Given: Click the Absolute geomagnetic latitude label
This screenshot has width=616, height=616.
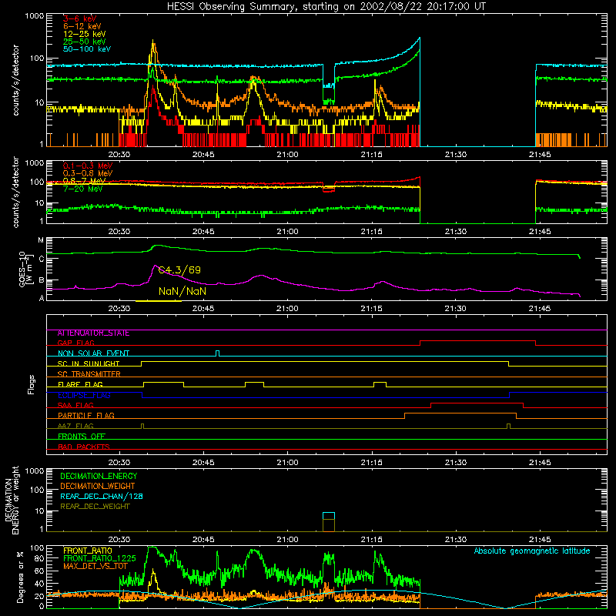Looking at the screenshot, I should pos(532,551).
